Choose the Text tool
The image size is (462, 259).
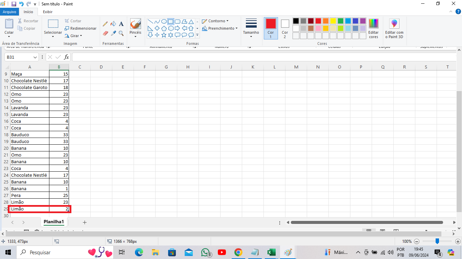coord(121,24)
